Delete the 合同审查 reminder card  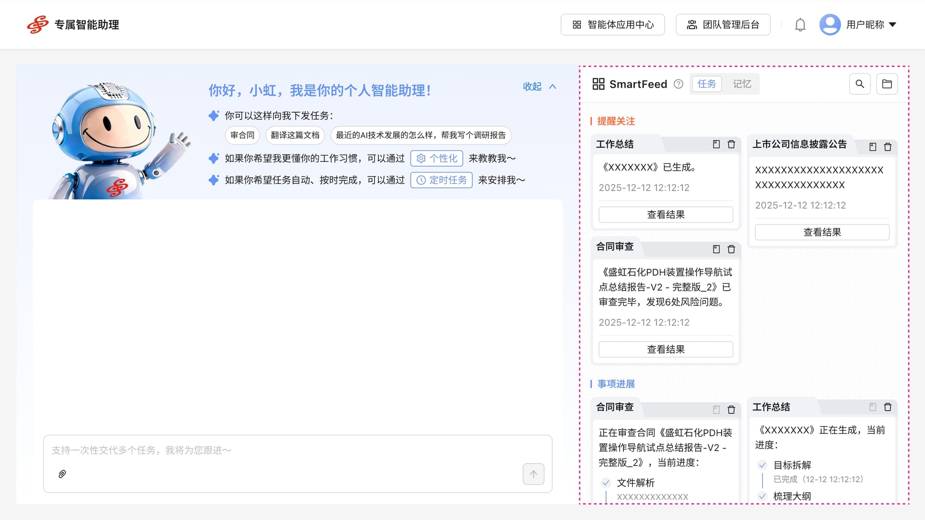731,249
